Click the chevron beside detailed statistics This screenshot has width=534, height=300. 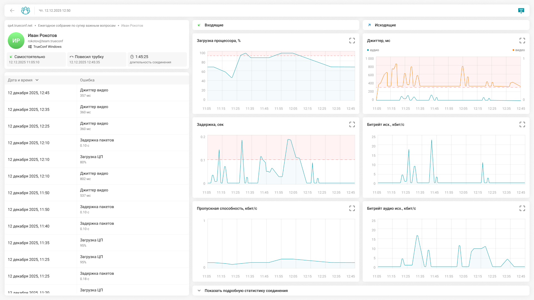tap(199, 291)
